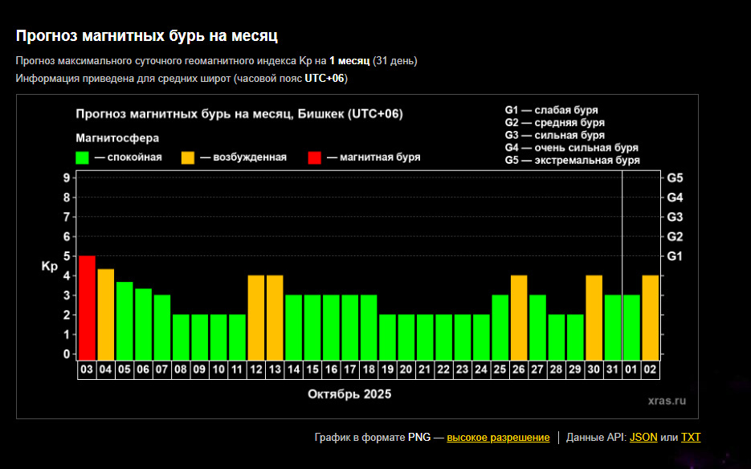Click the green "спокойная" legend swatch
This screenshot has width=751, height=469.
(83, 157)
